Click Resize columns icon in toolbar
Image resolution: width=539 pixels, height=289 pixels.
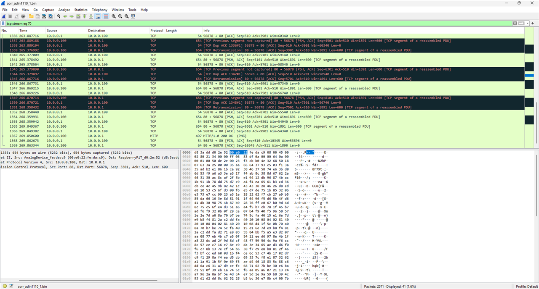click(133, 16)
